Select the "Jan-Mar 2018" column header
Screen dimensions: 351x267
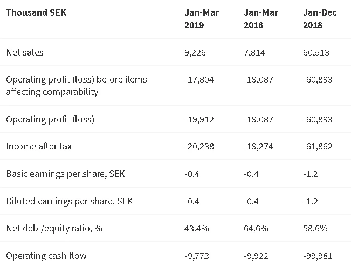[x=261, y=19]
